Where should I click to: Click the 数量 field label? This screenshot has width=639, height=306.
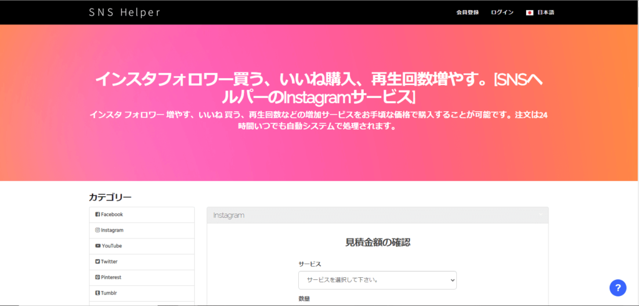(304, 299)
